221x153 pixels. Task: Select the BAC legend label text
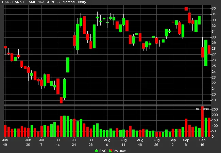click(103, 151)
